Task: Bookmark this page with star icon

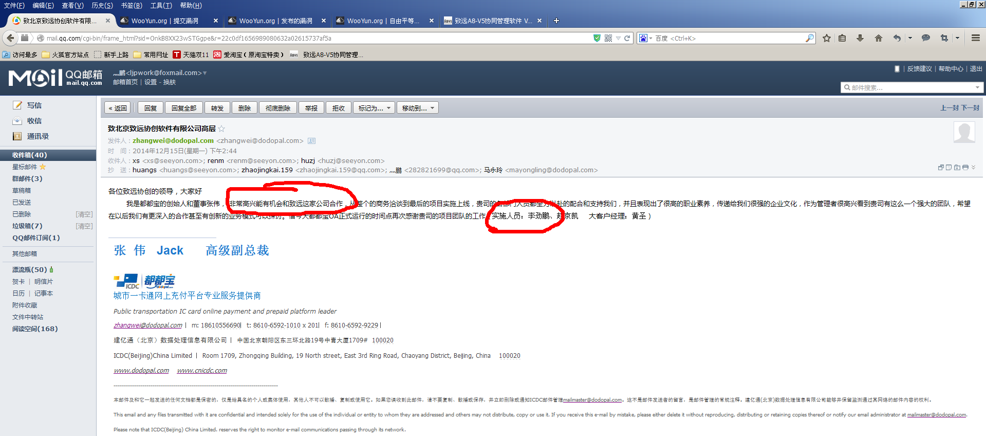Action: [x=827, y=38]
